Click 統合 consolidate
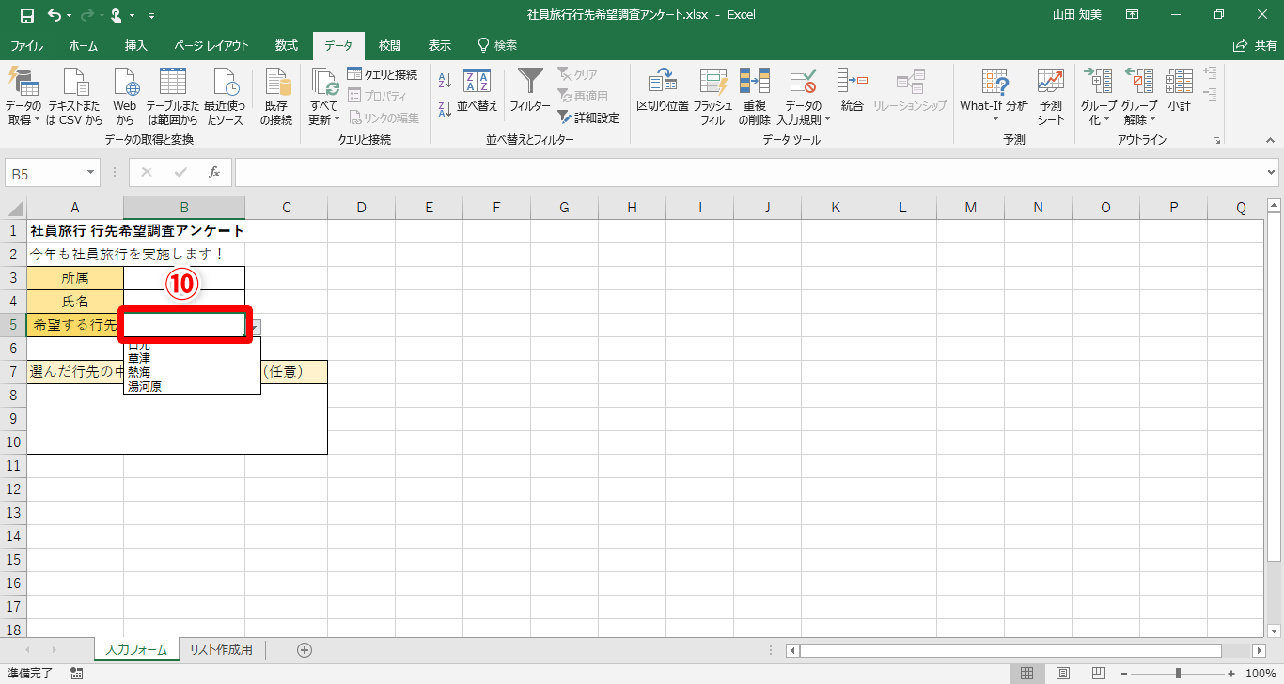Image resolution: width=1284 pixels, height=684 pixels. (852, 91)
